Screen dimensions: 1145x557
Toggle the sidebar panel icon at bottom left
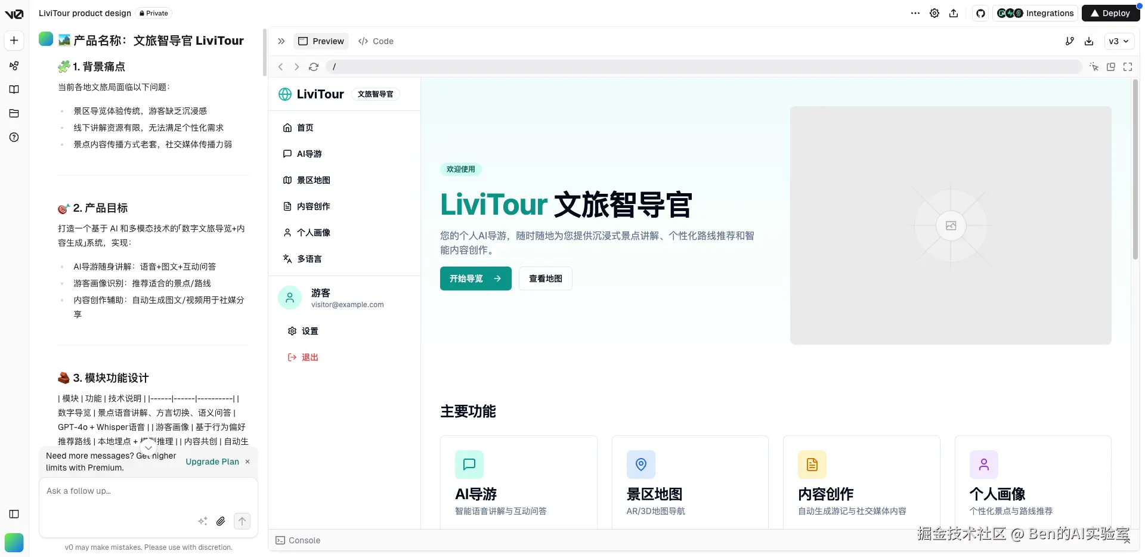(x=14, y=514)
